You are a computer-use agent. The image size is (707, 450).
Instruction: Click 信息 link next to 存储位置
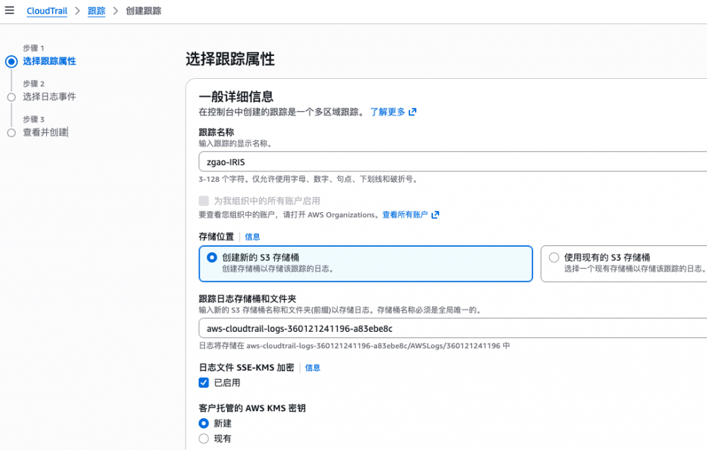pos(253,237)
